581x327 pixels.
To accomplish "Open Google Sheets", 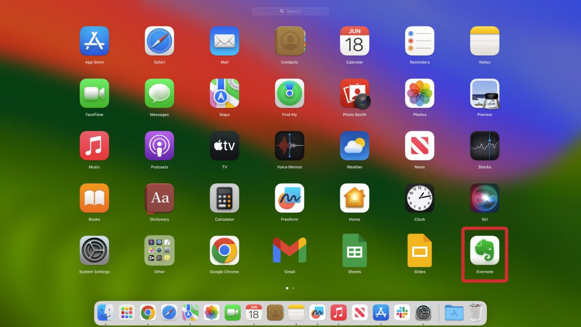I will coord(354,250).
